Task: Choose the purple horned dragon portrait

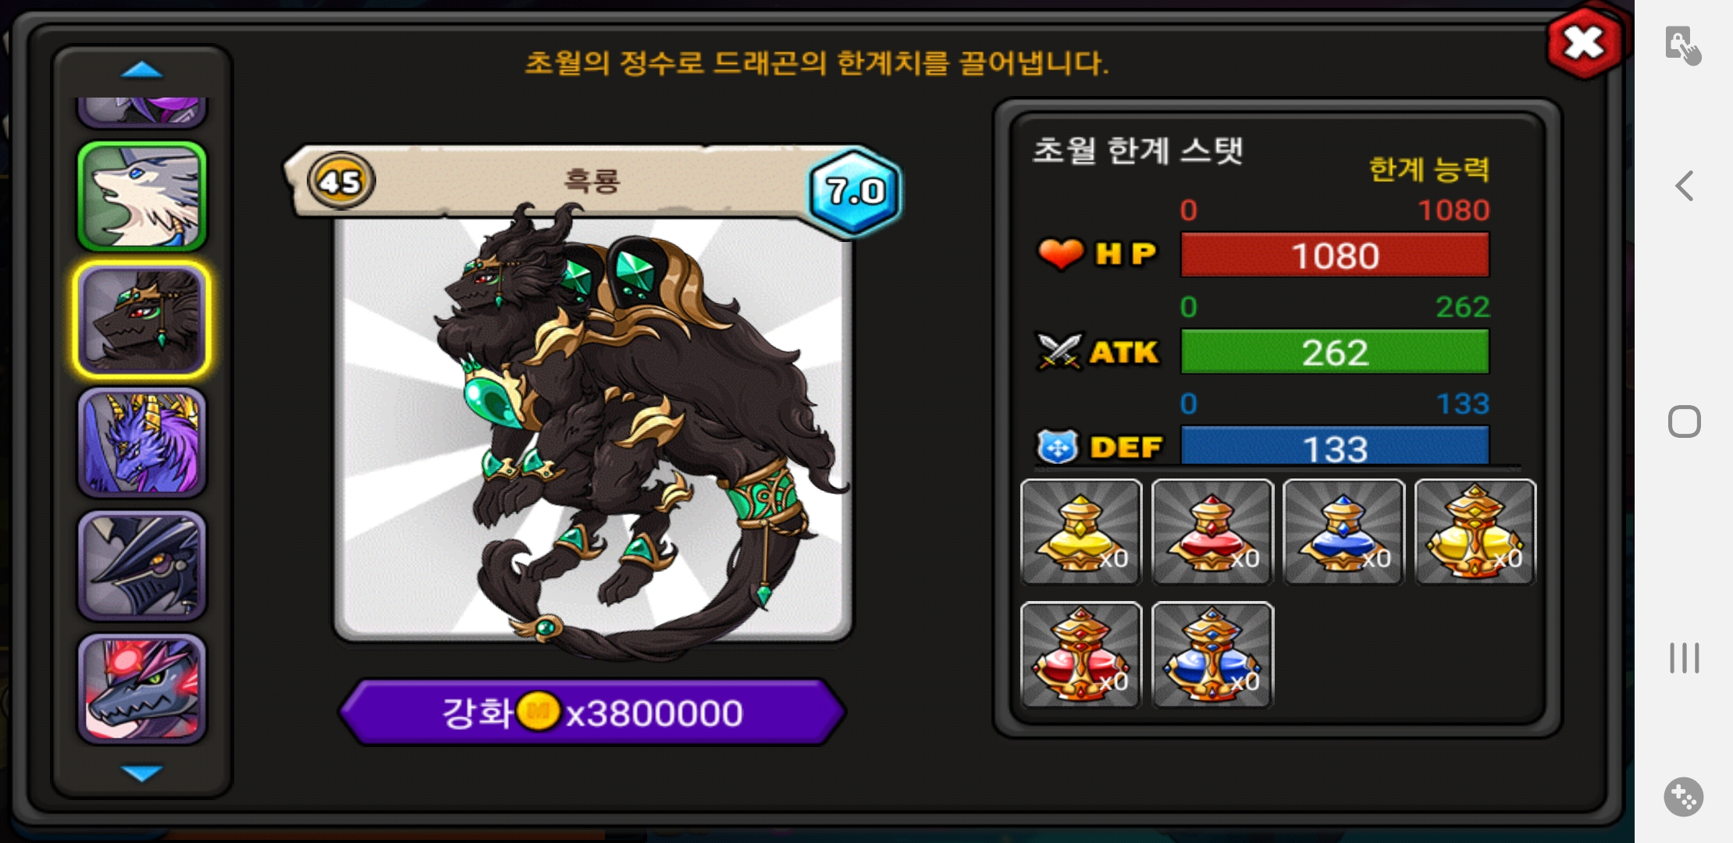Action: point(141,443)
